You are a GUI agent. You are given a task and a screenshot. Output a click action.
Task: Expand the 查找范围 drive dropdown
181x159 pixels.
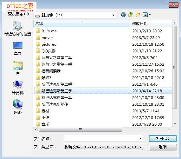(x=113, y=15)
